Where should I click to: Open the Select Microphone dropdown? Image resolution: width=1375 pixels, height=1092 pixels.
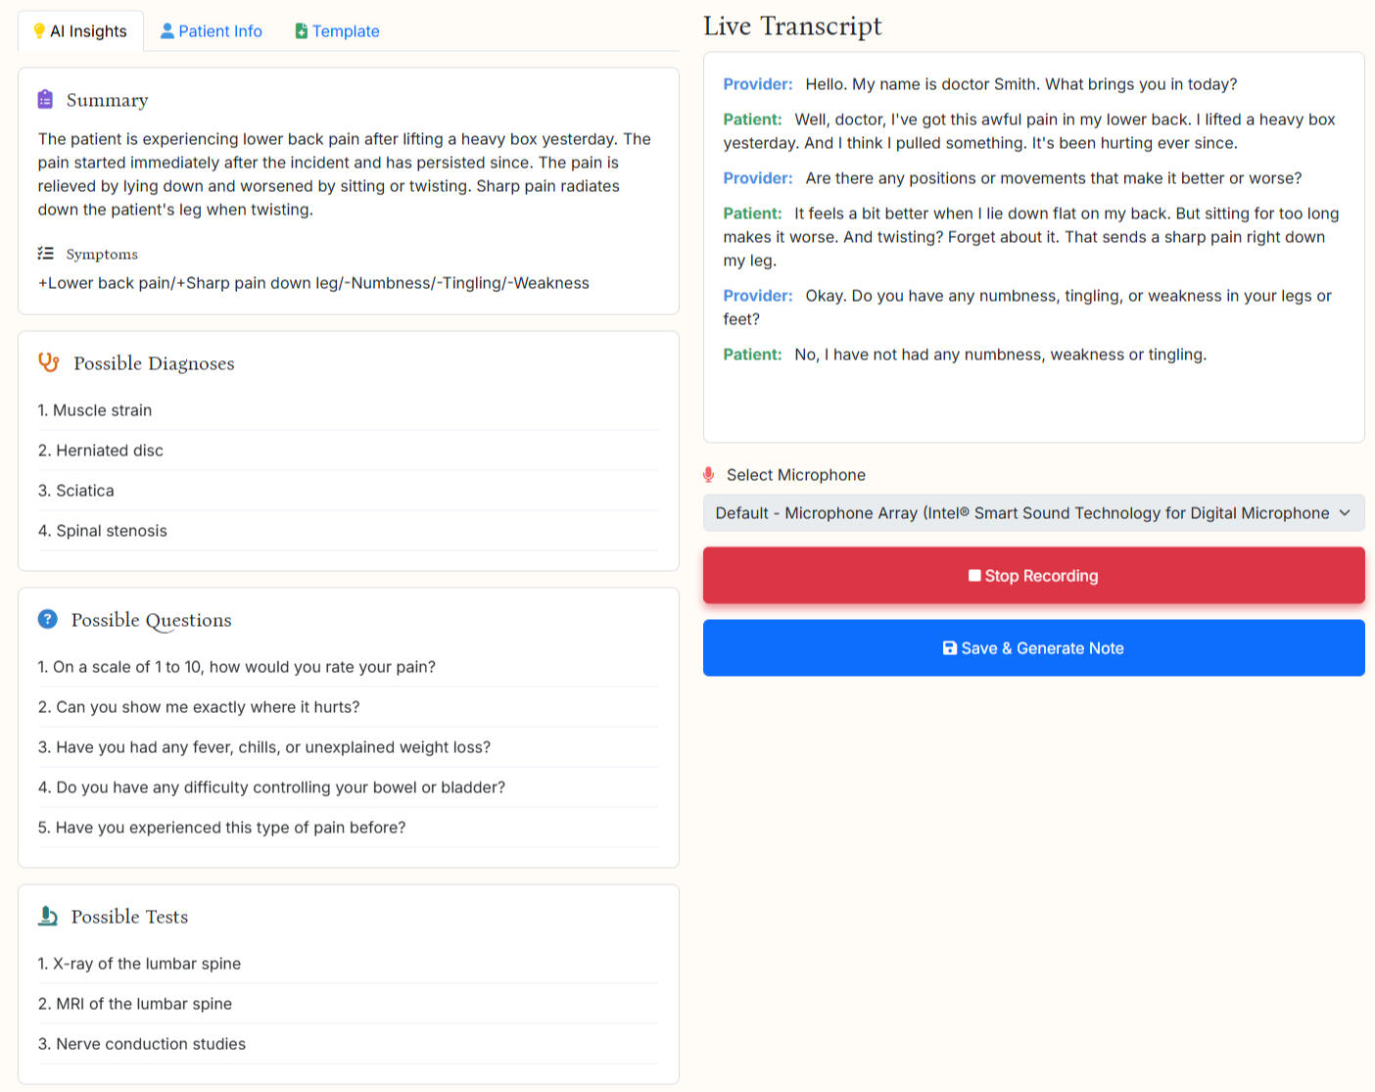[x=1032, y=513]
